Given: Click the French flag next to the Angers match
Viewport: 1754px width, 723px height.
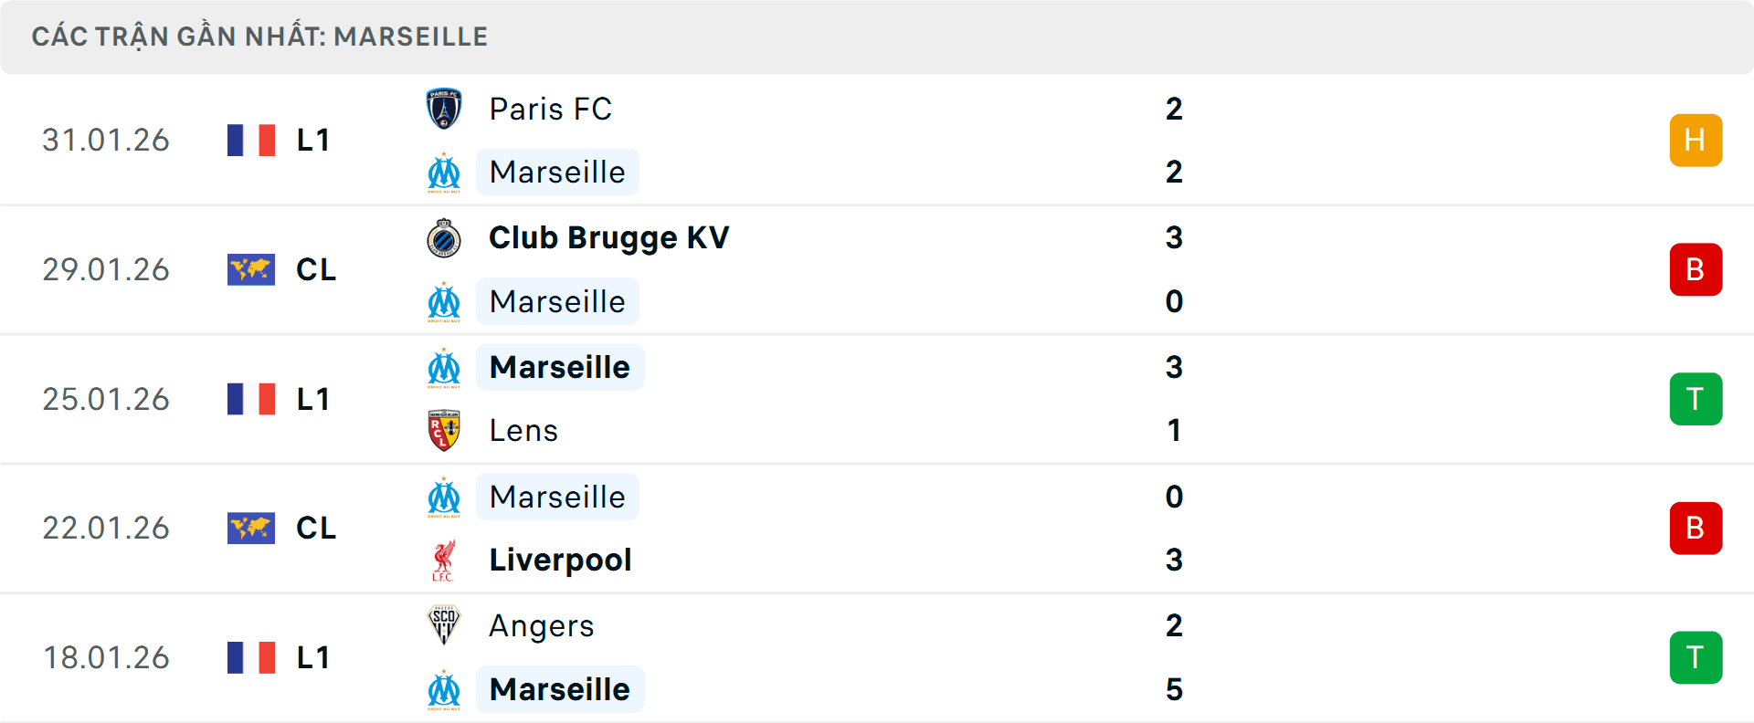Looking at the screenshot, I should click(x=251, y=656).
